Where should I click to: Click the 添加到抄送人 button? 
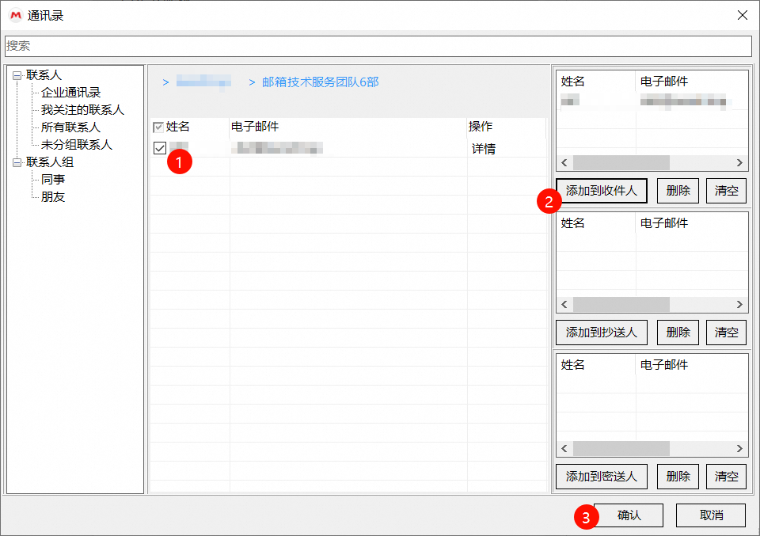[x=602, y=333]
